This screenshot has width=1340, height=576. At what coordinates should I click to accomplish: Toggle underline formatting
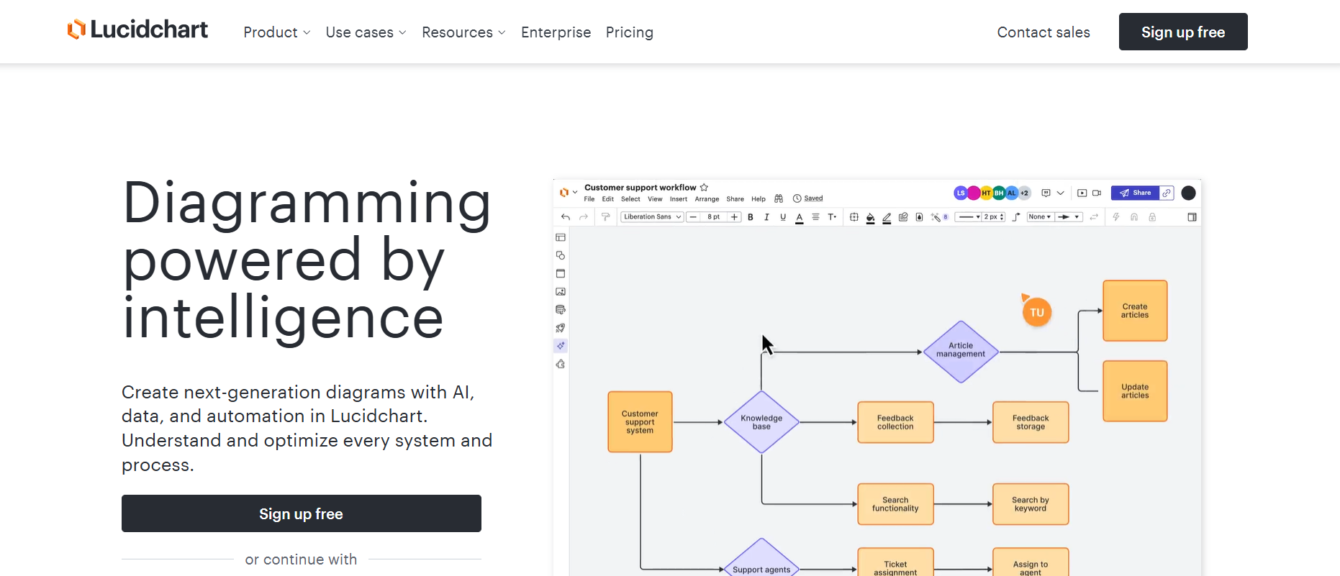coord(783,217)
